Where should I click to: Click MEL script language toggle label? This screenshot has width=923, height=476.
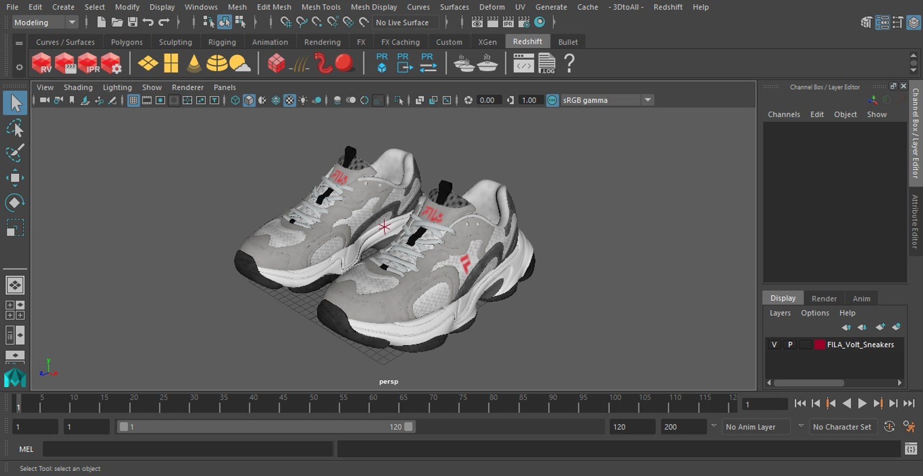pyautogui.click(x=26, y=449)
